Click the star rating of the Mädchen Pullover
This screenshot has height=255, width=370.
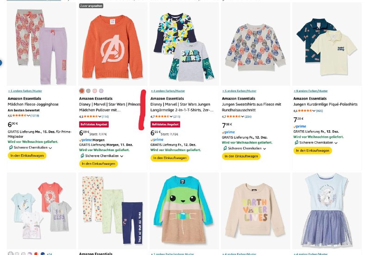tap(92, 116)
